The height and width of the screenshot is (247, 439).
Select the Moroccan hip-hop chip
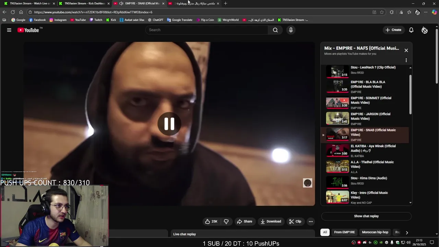[375, 232]
